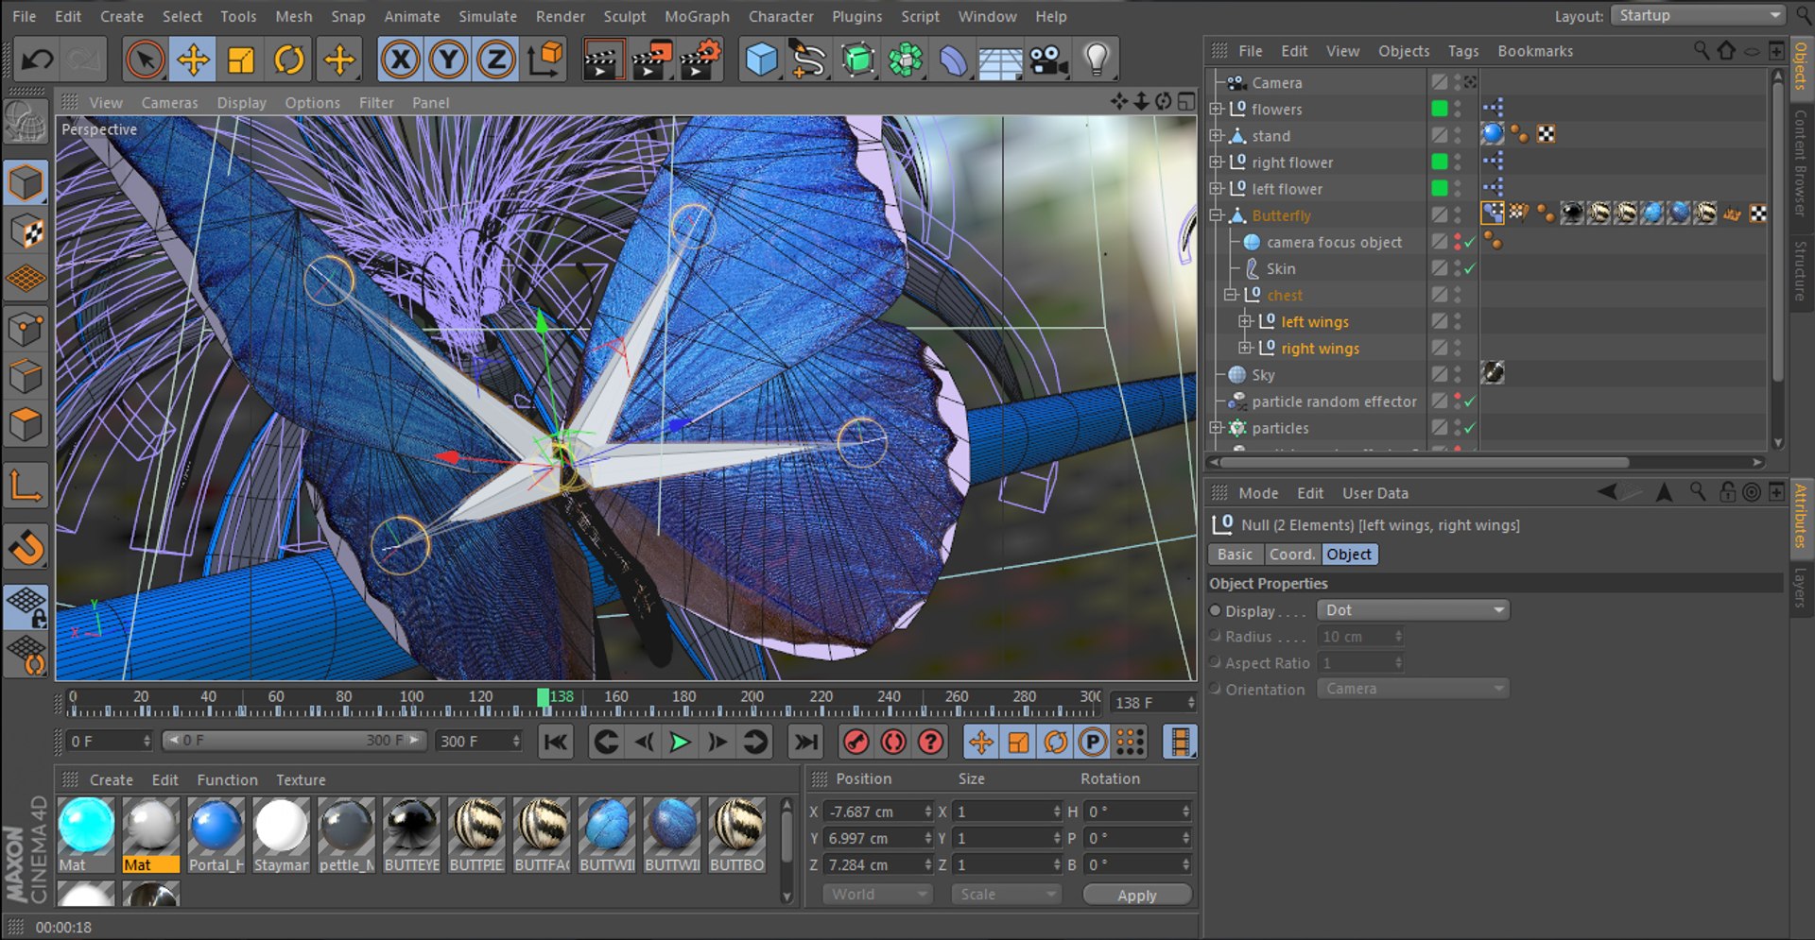
Task: Toggle visibility dots of Camera object
Action: pos(1458,82)
